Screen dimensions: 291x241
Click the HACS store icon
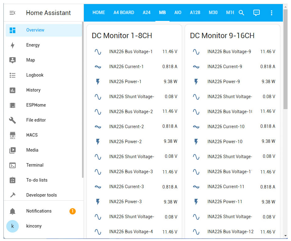pyautogui.click(x=13, y=135)
